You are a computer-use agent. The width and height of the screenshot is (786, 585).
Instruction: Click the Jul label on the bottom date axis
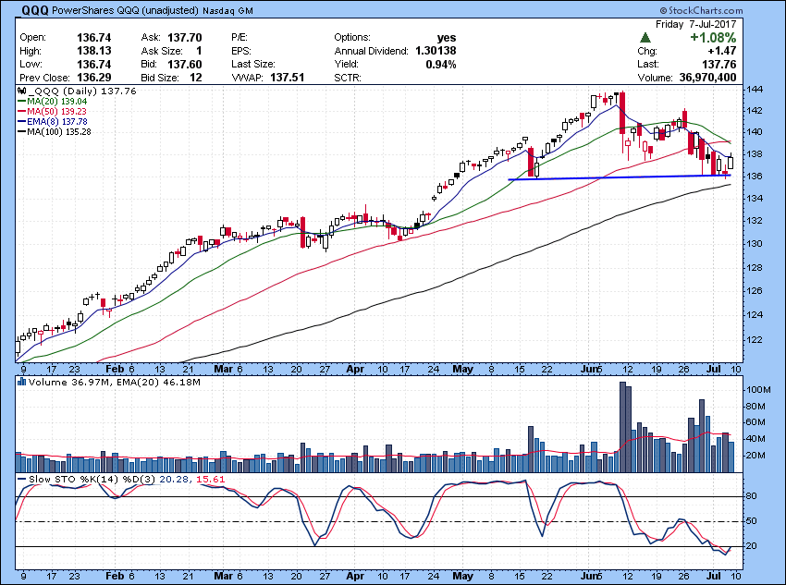(x=713, y=576)
